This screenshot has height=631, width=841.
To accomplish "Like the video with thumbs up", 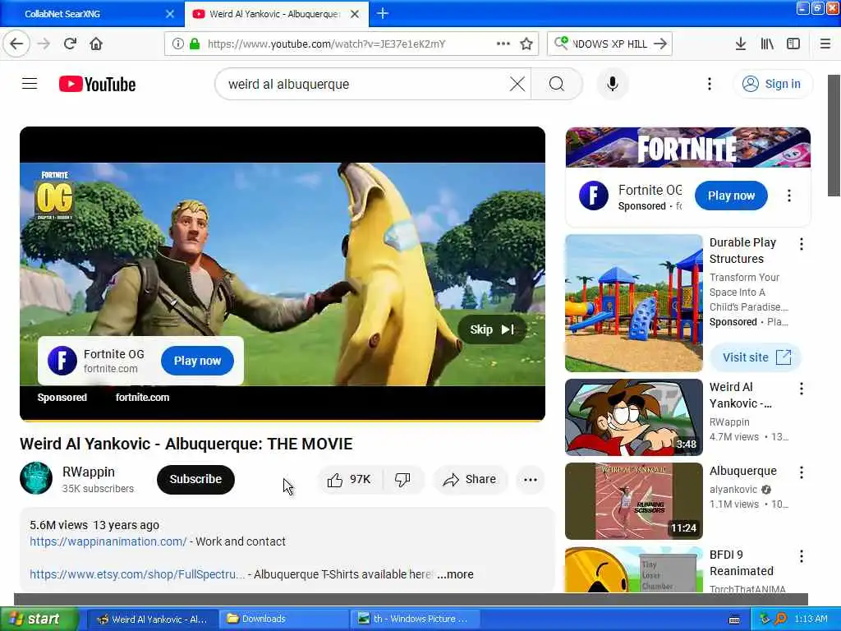I will (x=350, y=479).
